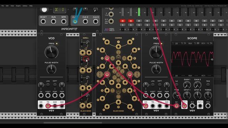Click the left VCO's SYNC input jack

pos(55,95)
